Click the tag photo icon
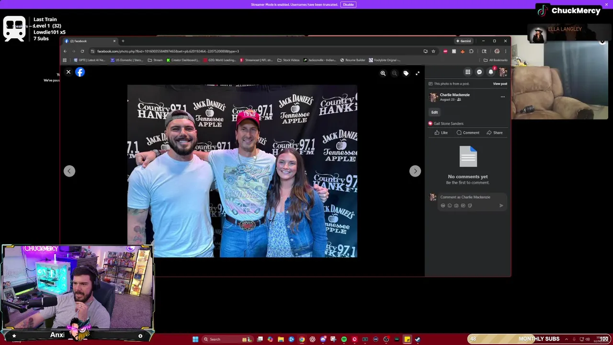Image resolution: width=613 pixels, height=345 pixels. point(406,73)
